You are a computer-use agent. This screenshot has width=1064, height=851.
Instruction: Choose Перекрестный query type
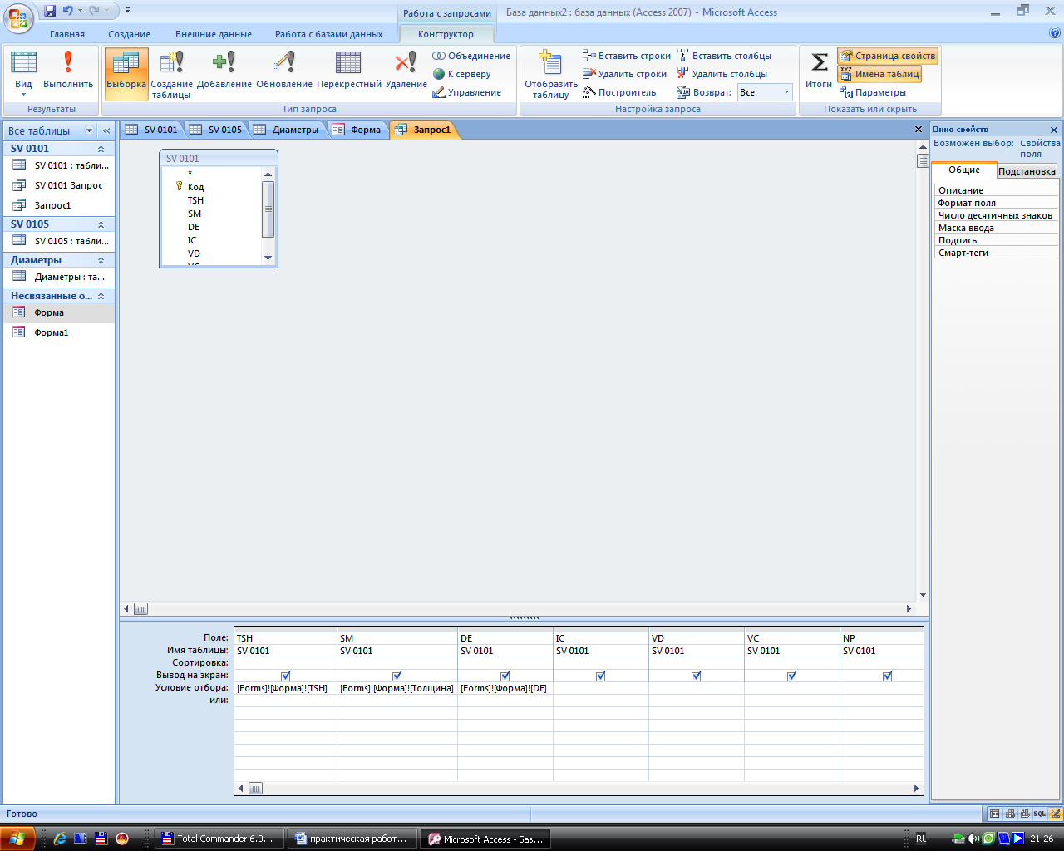[348, 71]
